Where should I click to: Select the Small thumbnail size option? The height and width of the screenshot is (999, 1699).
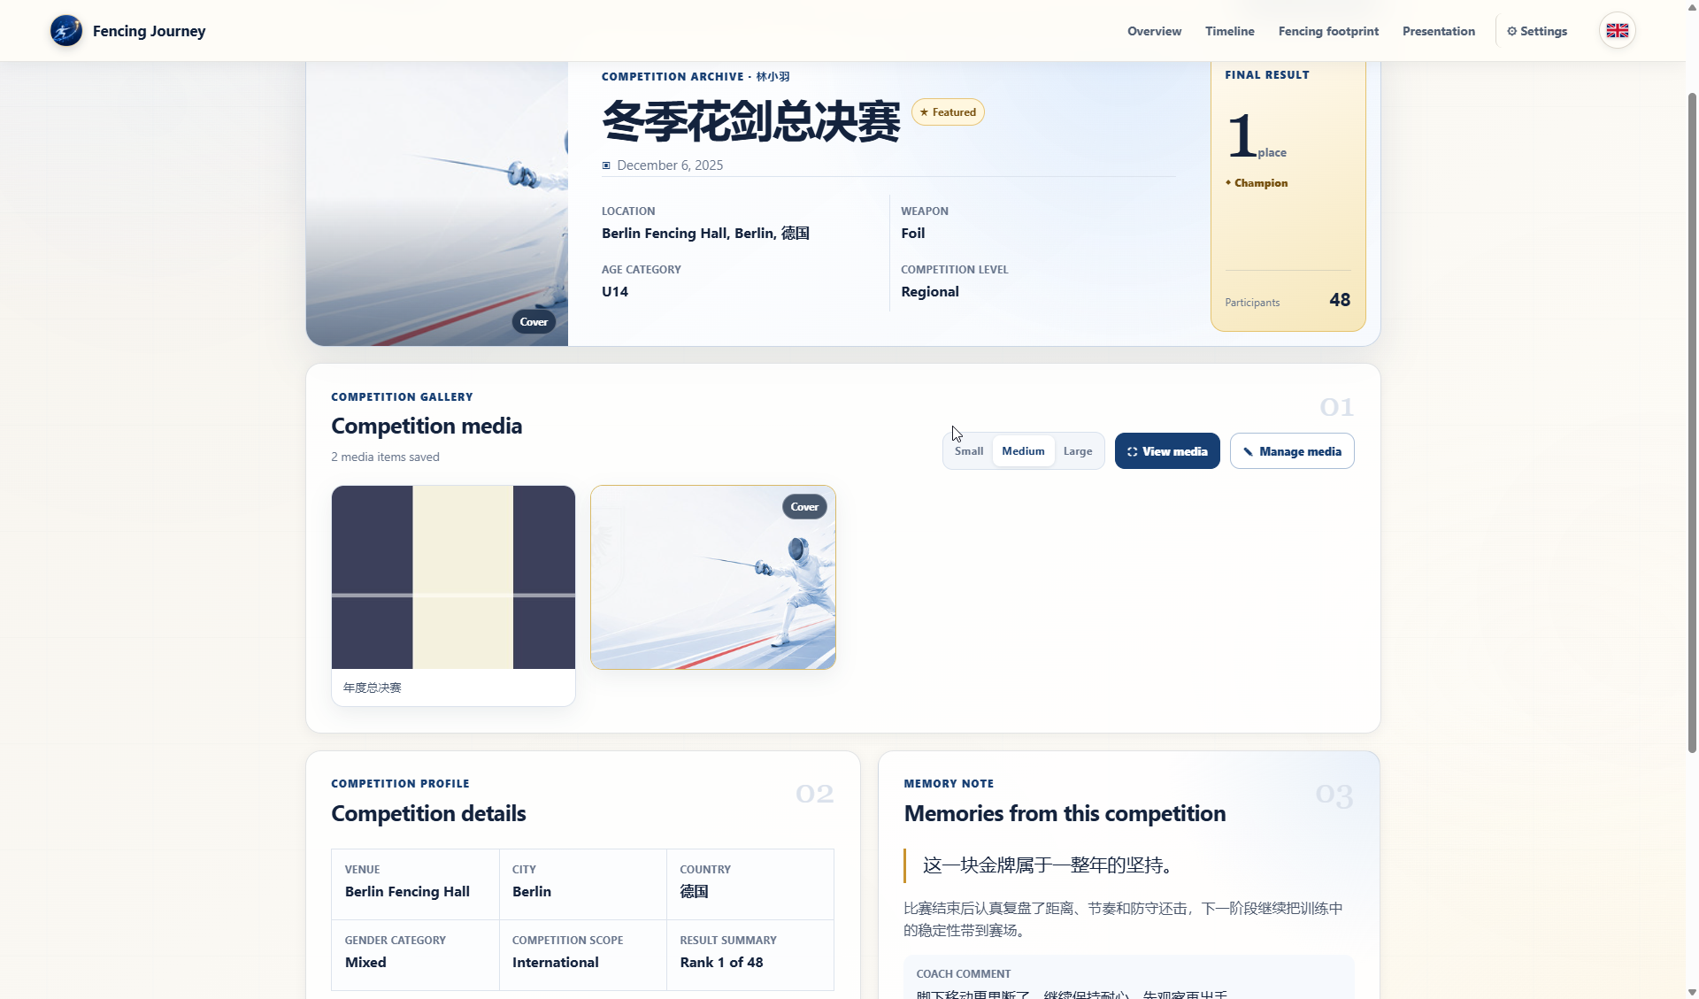coord(969,451)
